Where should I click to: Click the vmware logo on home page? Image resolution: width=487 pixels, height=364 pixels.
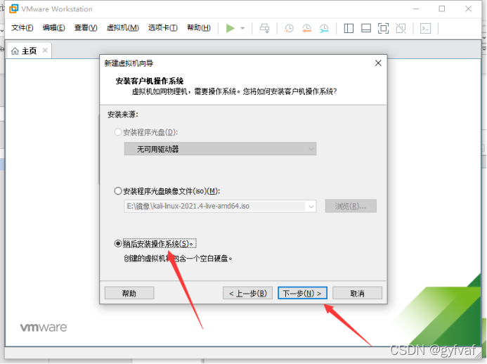coord(44,327)
